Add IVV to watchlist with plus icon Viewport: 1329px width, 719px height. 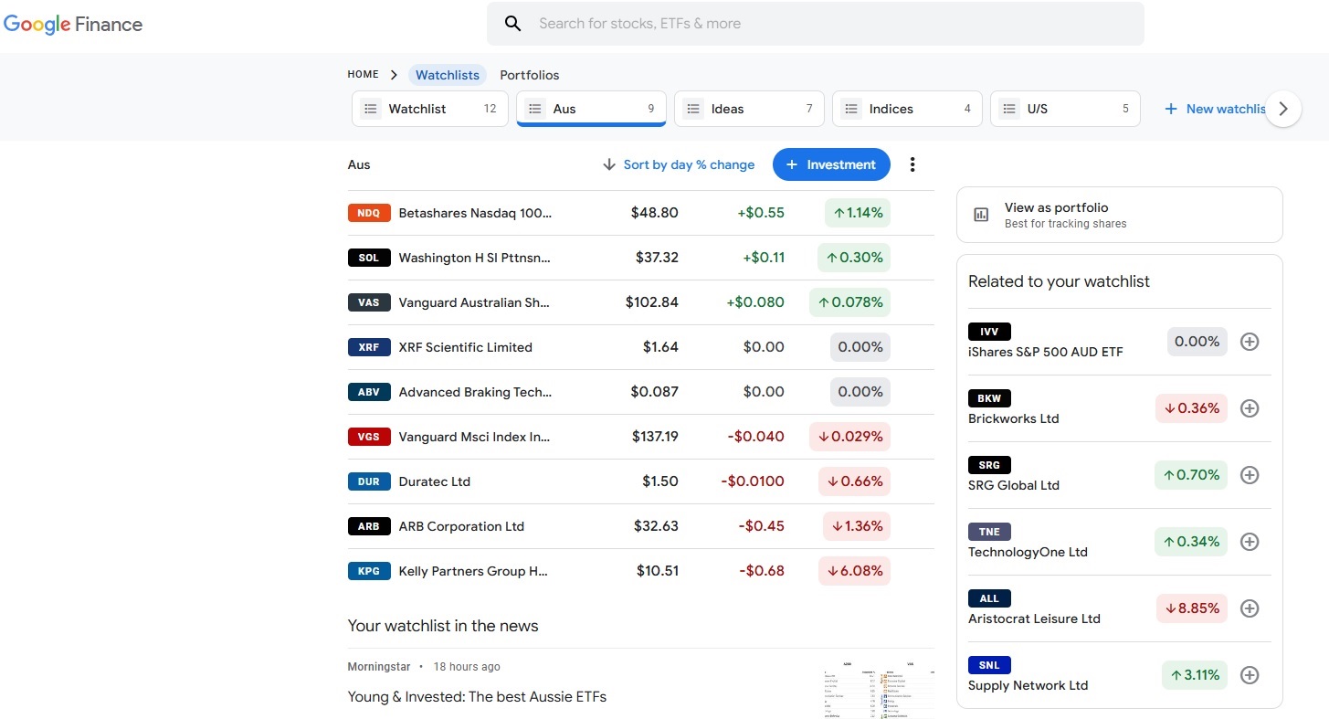1250,342
